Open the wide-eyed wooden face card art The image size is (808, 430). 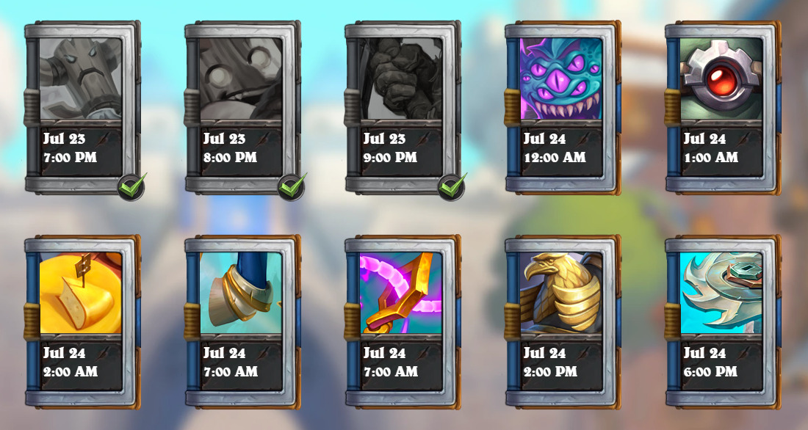click(x=241, y=79)
